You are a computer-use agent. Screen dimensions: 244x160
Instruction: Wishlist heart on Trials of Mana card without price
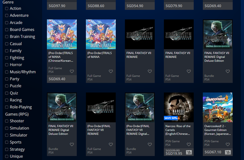point(111,71)
